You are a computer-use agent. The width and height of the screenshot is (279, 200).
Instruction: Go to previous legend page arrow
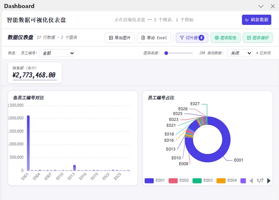coord(251,181)
